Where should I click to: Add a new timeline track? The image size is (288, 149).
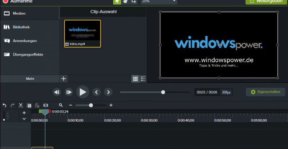[x=24, y=113]
